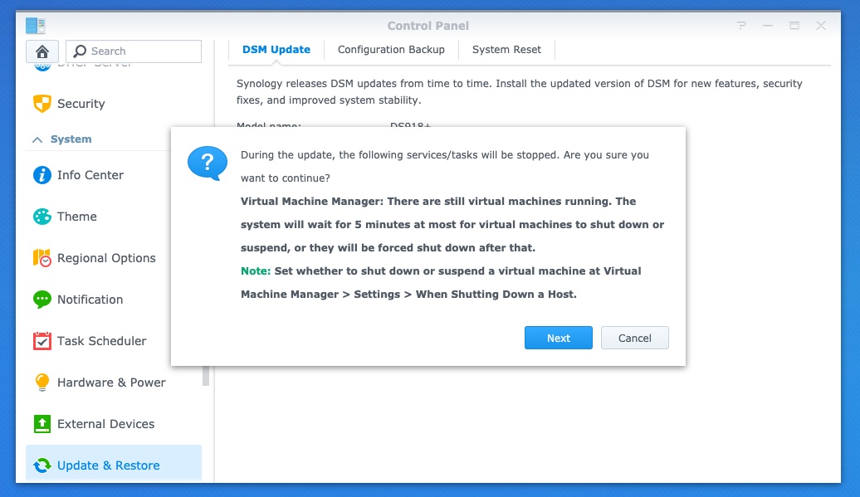Click the Control Panel app icon

(x=36, y=25)
